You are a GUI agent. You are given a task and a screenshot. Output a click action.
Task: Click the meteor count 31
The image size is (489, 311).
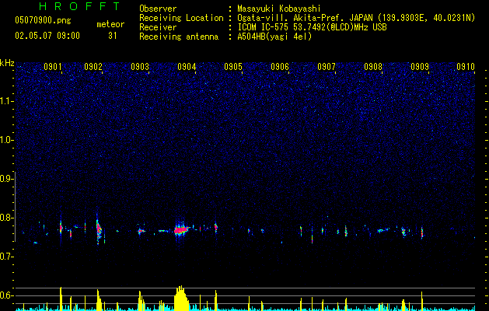click(x=113, y=36)
